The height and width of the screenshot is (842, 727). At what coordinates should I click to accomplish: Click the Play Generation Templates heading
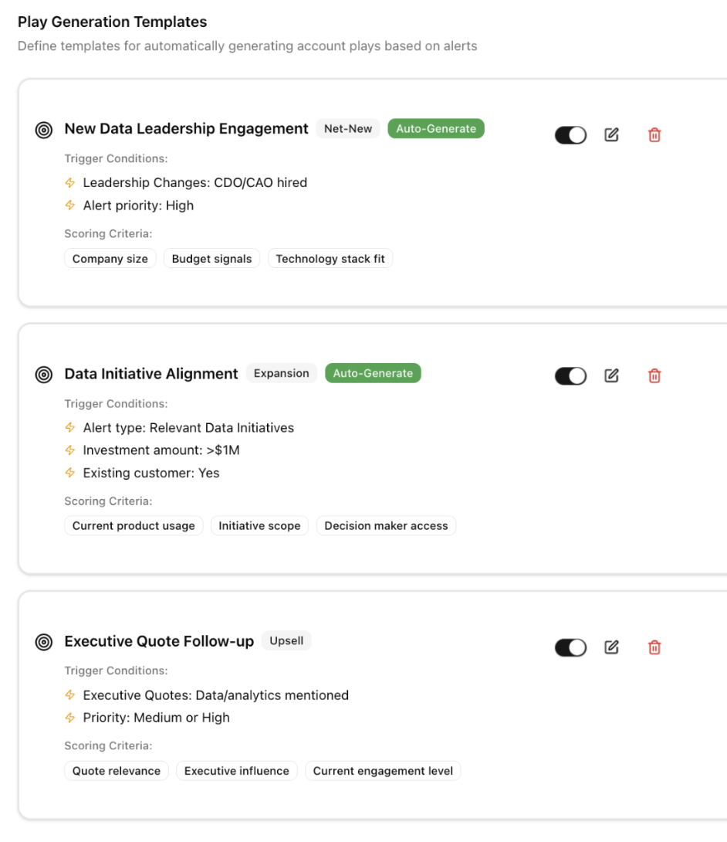[112, 22]
